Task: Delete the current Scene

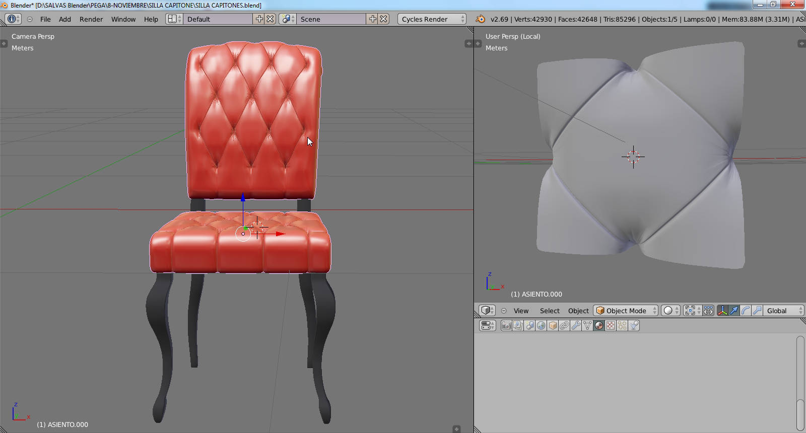Action: [x=384, y=19]
